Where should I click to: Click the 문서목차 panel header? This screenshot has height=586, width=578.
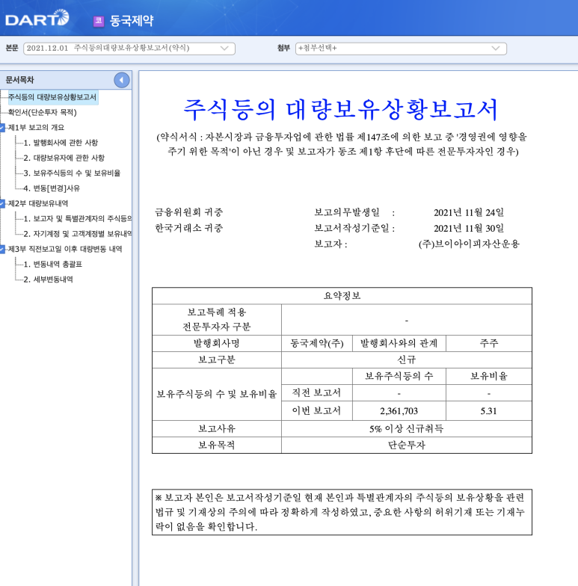66,80
